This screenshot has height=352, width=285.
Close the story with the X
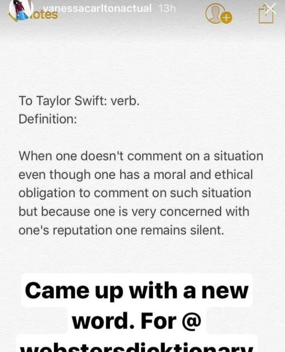pos(271,7)
